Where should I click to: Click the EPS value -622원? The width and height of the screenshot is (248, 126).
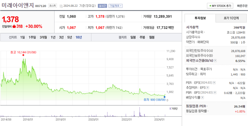[x=241, y=83]
